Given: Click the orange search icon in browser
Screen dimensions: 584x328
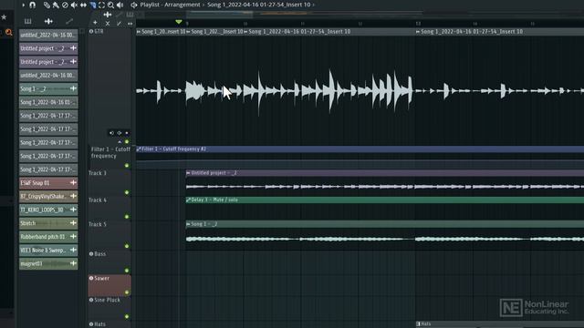Looking at the screenshot, I should [x=9, y=33].
